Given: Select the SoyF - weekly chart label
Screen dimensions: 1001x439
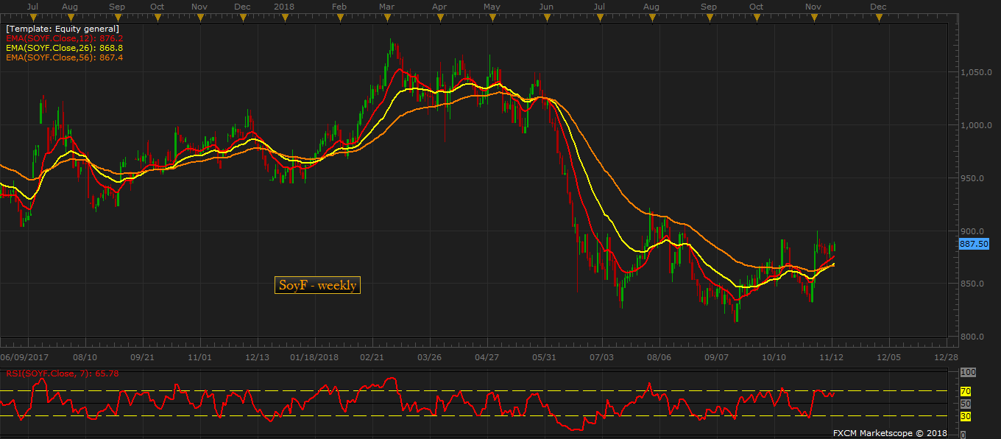Looking at the screenshot, I should point(317,285).
